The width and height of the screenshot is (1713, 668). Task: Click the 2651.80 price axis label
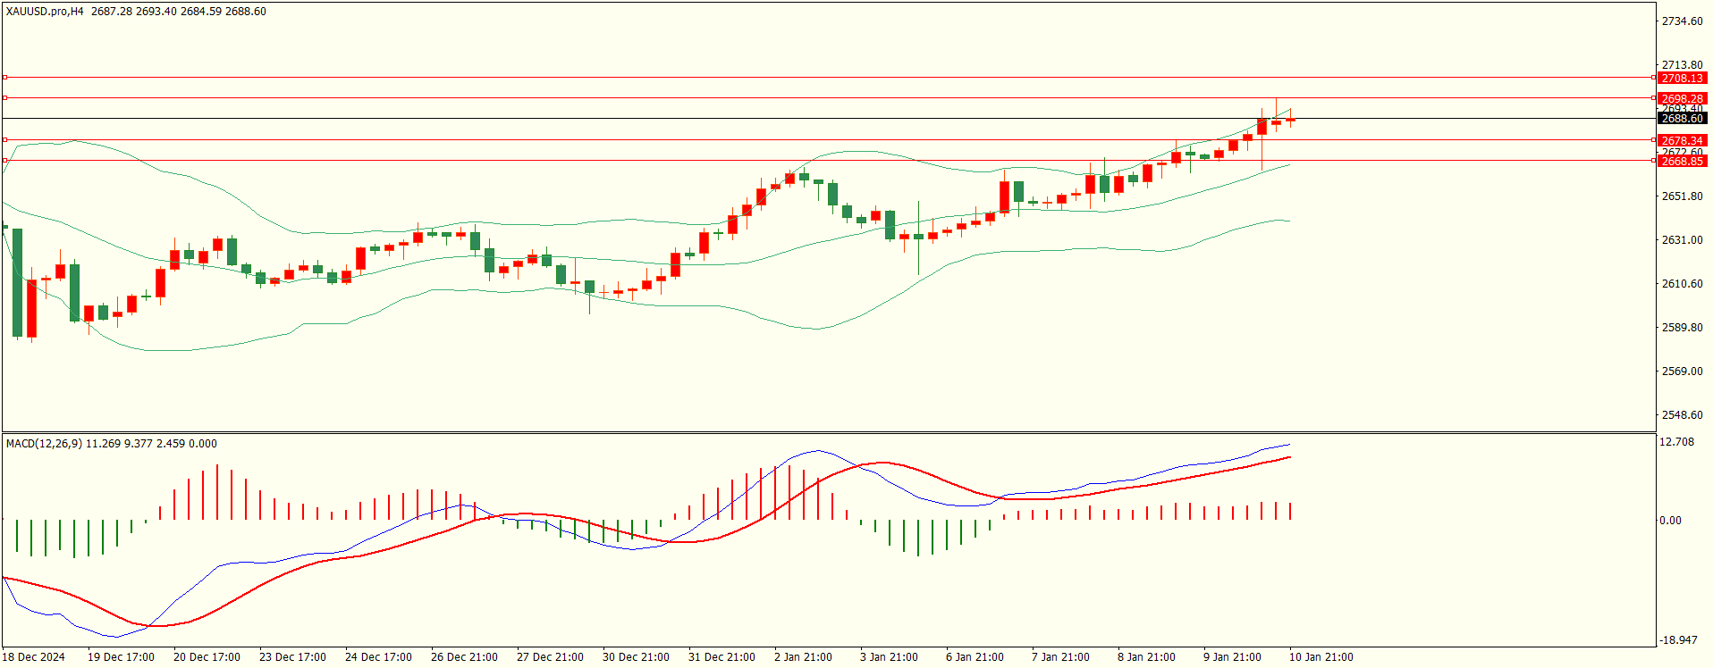(1682, 196)
